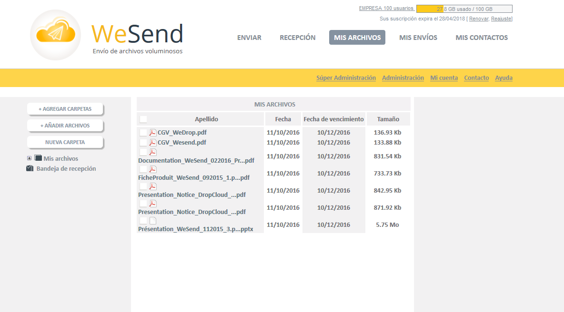Open the Súper Administración link
The width and height of the screenshot is (564, 312).
point(346,78)
